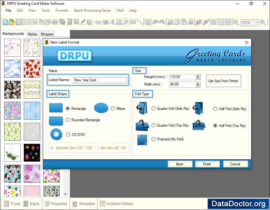270x210 pixels.
Task: Select the Barcode tool in the toolbar
Action: point(106,22)
